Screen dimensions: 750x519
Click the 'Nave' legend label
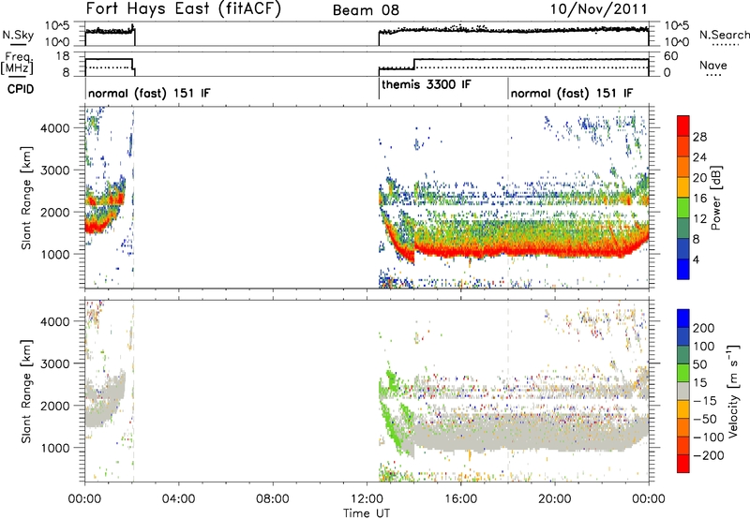coord(713,65)
